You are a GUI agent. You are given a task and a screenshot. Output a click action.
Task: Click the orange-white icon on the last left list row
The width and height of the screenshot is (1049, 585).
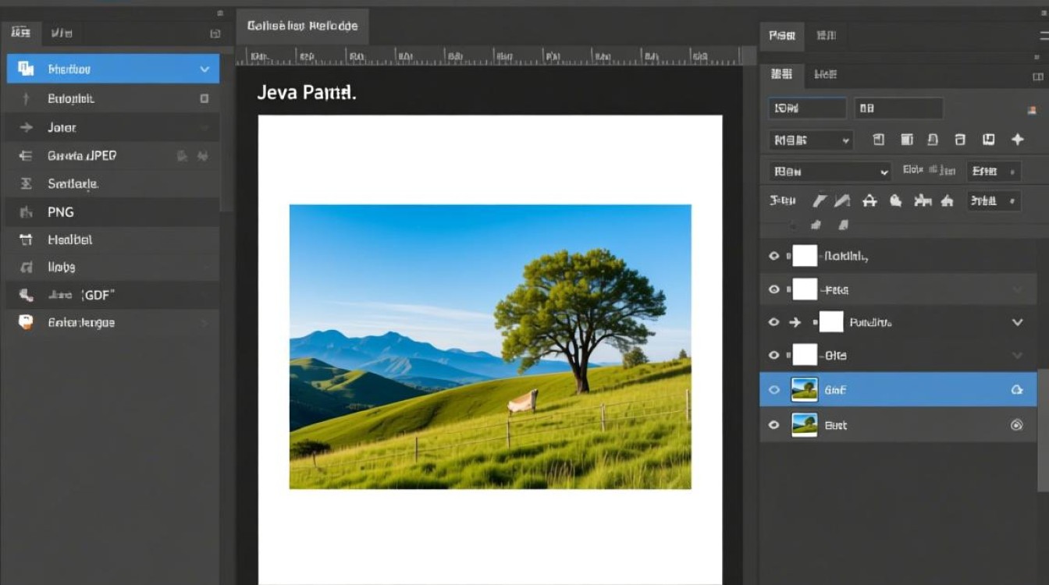26,322
